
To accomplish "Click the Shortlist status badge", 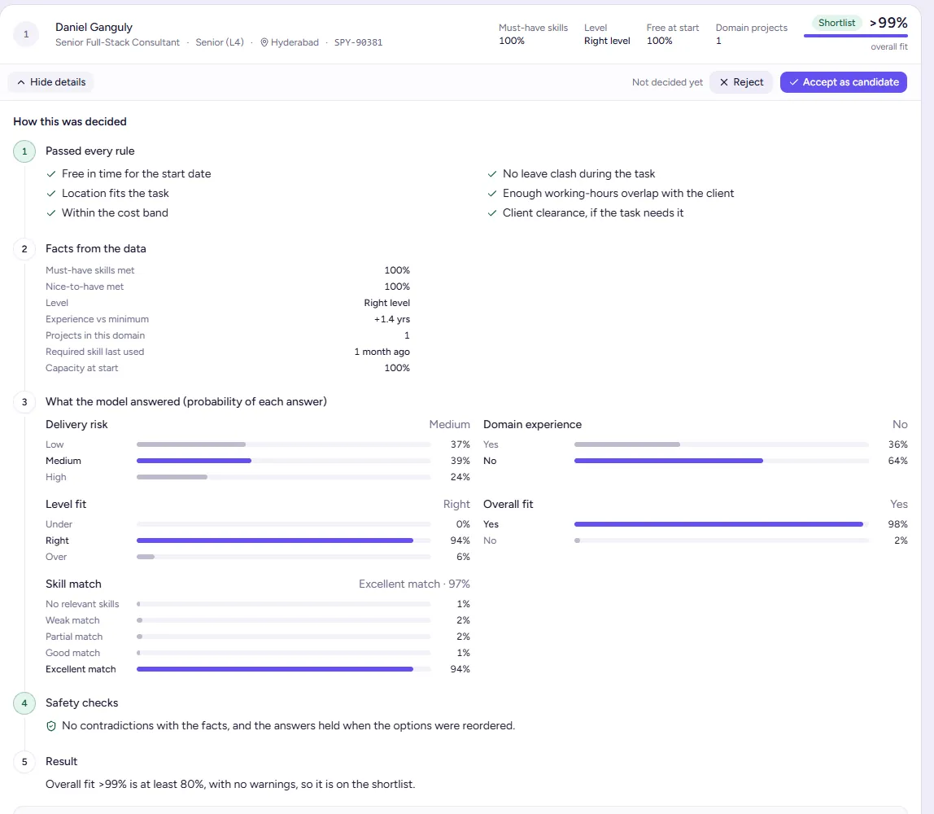I will (x=836, y=23).
